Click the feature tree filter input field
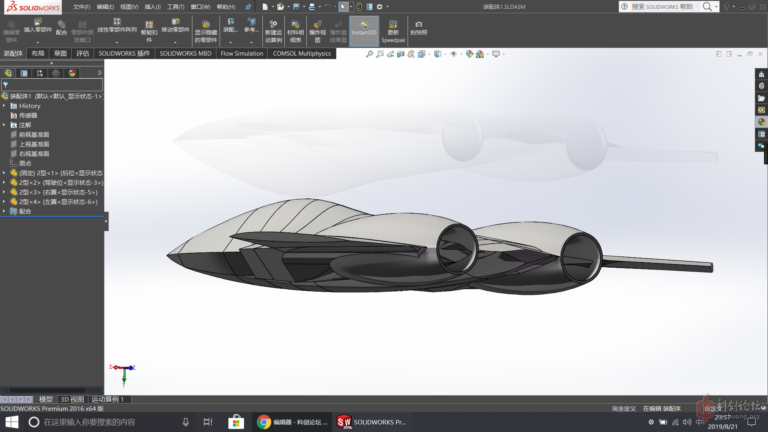 pyautogui.click(x=52, y=85)
